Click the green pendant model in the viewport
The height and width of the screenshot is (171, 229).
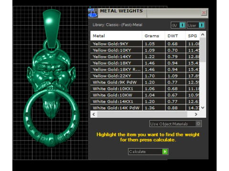click(52, 78)
